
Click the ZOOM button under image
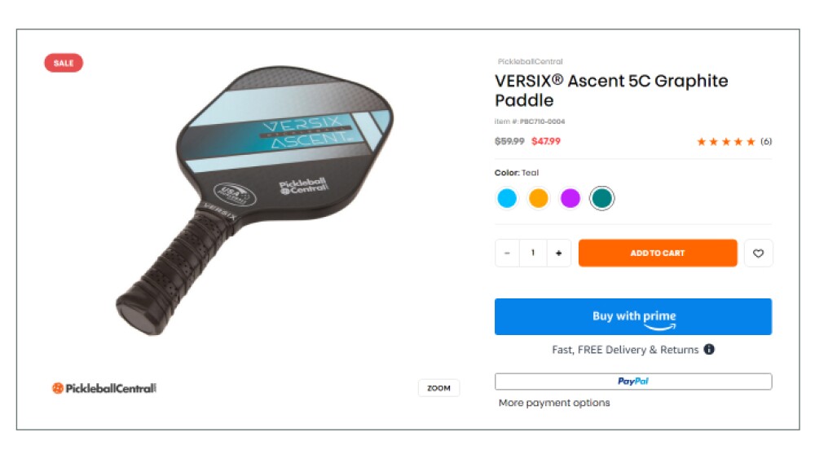(438, 388)
